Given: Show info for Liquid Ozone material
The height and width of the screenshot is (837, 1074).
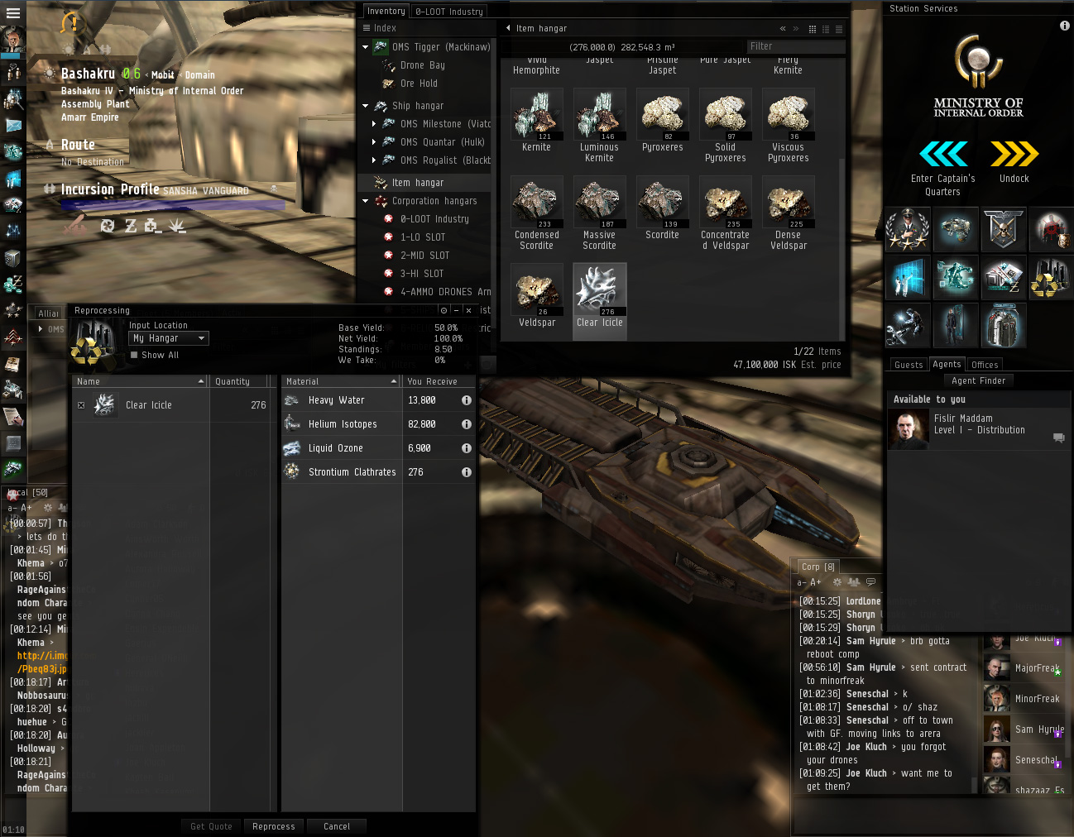Looking at the screenshot, I should click(467, 448).
